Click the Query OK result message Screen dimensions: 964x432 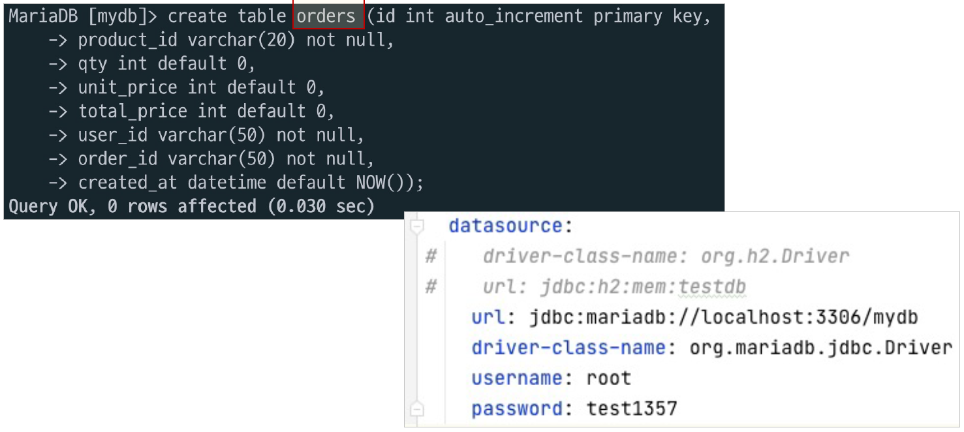(x=192, y=207)
